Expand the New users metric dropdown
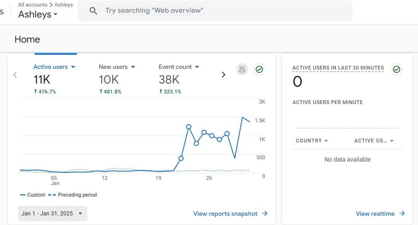The image size is (418, 225). [x=133, y=67]
